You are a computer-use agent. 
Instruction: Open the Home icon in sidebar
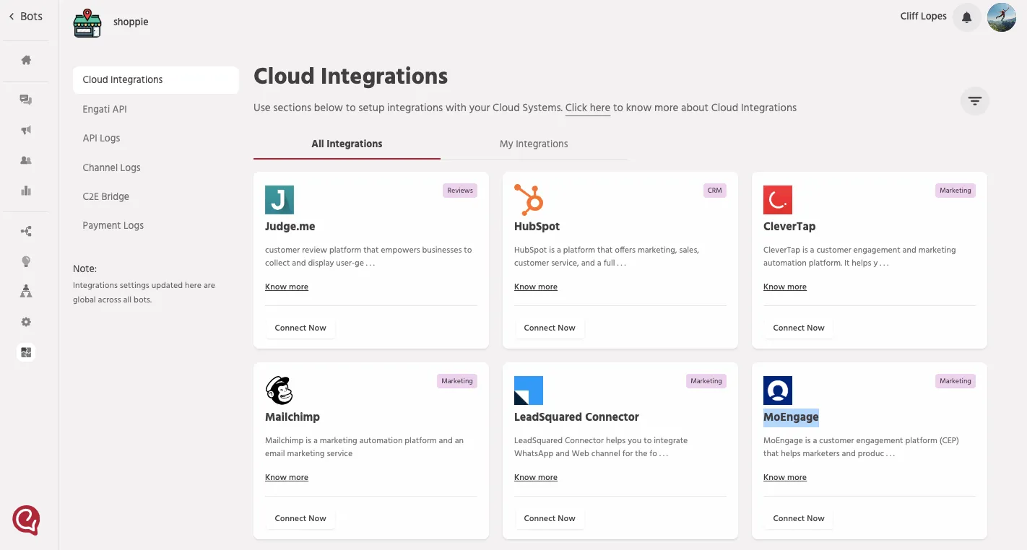pyautogui.click(x=26, y=60)
